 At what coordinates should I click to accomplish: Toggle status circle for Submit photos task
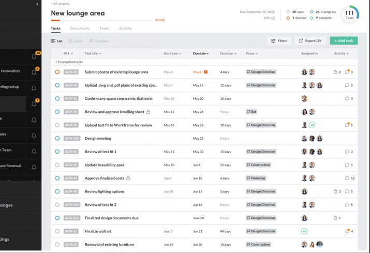[57, 72]
